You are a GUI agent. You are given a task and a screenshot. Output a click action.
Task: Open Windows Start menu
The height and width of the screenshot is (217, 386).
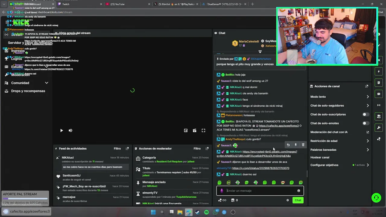tap(153, 212)
